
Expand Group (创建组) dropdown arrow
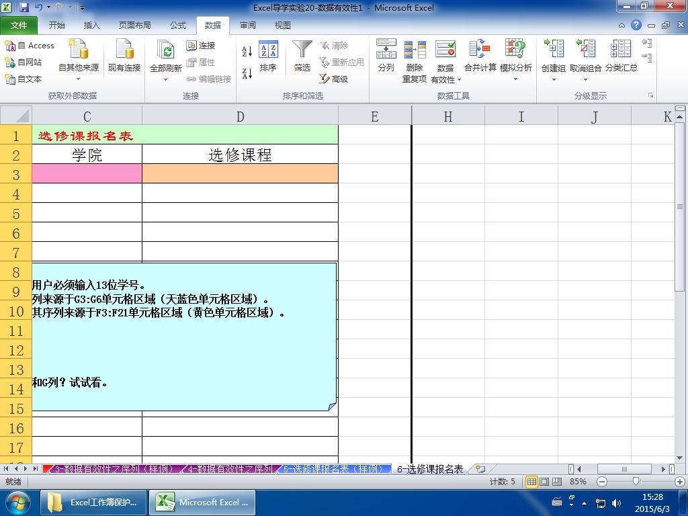tap(554, 80)
